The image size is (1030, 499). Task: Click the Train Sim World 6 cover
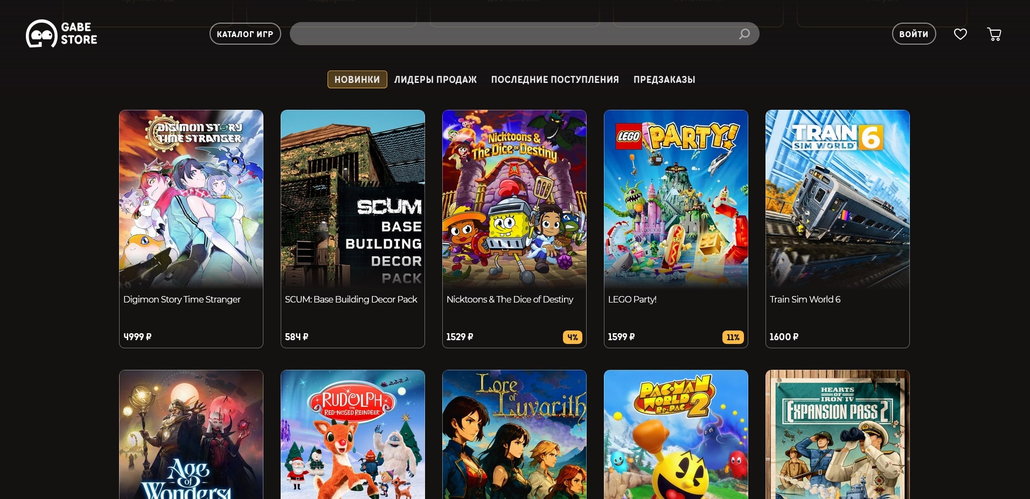tap(838, 199)
